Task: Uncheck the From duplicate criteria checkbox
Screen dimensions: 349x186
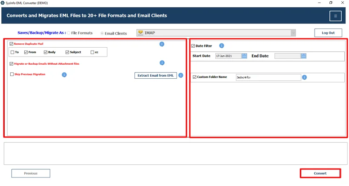Action: [x=26, y=52]
